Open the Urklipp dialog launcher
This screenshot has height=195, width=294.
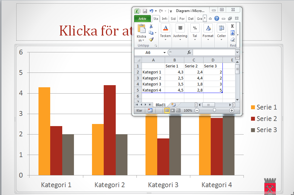(156, 46)
